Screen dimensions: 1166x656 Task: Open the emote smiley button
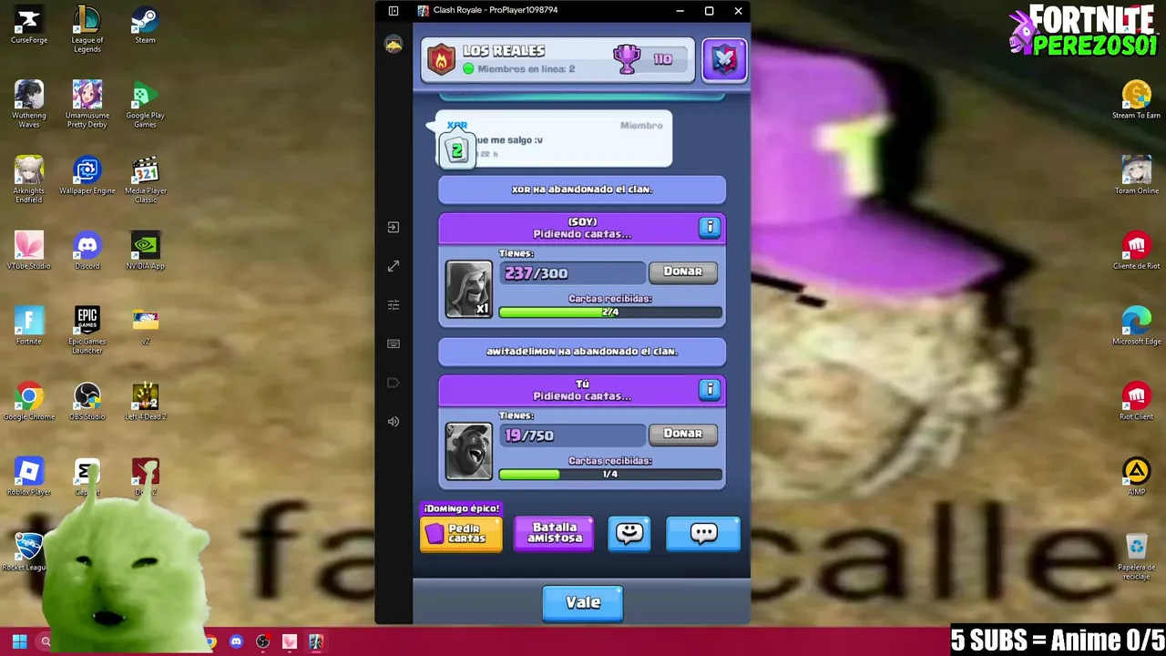click(x=629, y=533)
